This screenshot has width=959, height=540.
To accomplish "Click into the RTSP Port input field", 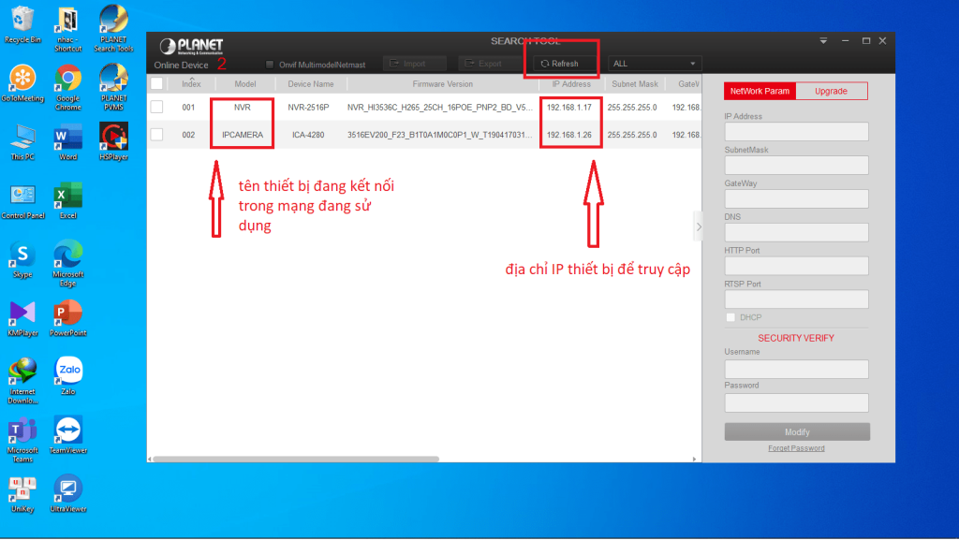I will [796, 299].
